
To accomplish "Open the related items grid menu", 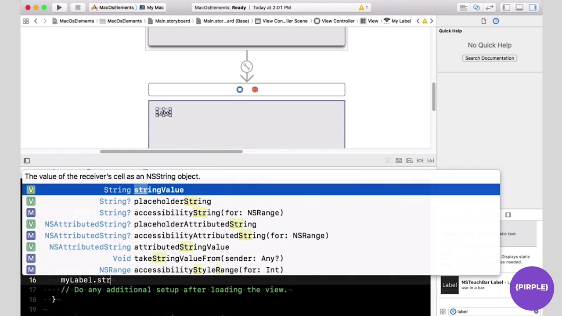I will [x=26, y=21].
